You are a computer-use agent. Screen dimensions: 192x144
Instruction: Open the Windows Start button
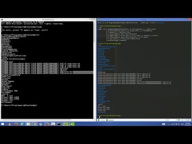(x=2, y=124)
